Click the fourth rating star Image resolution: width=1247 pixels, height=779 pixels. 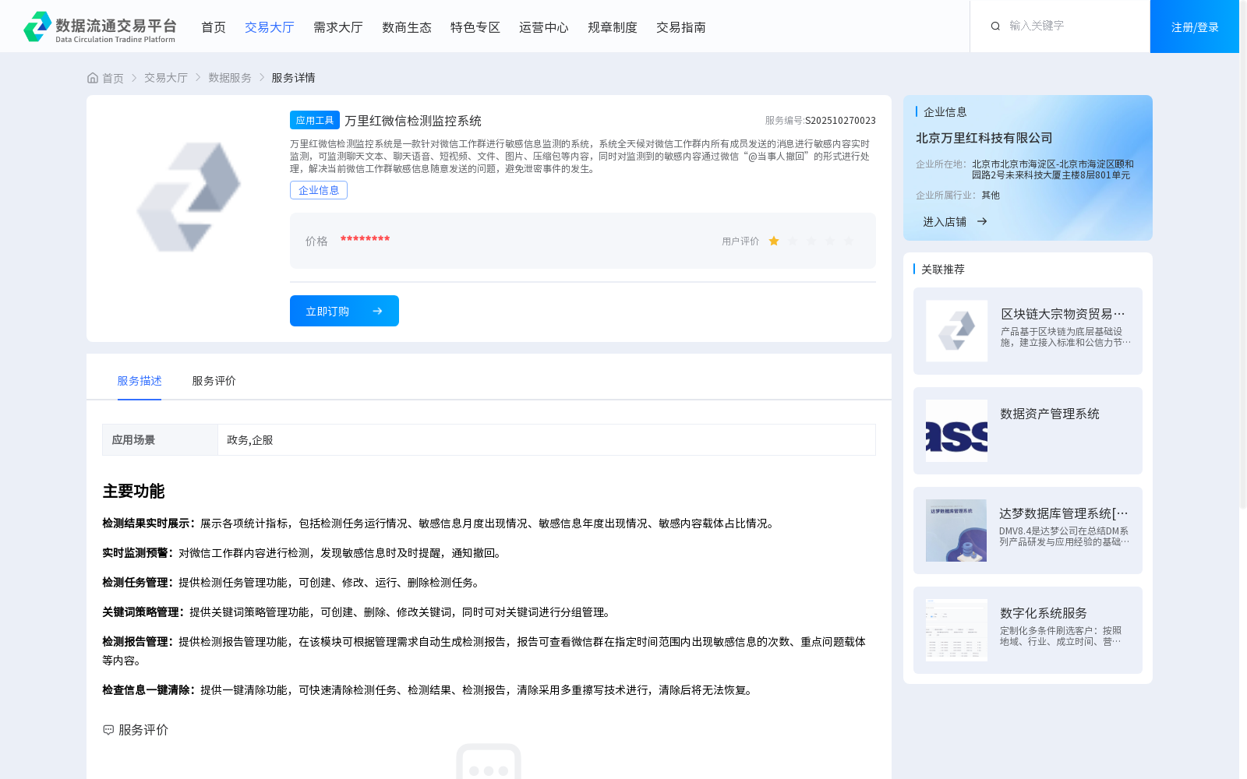[830, 241]
